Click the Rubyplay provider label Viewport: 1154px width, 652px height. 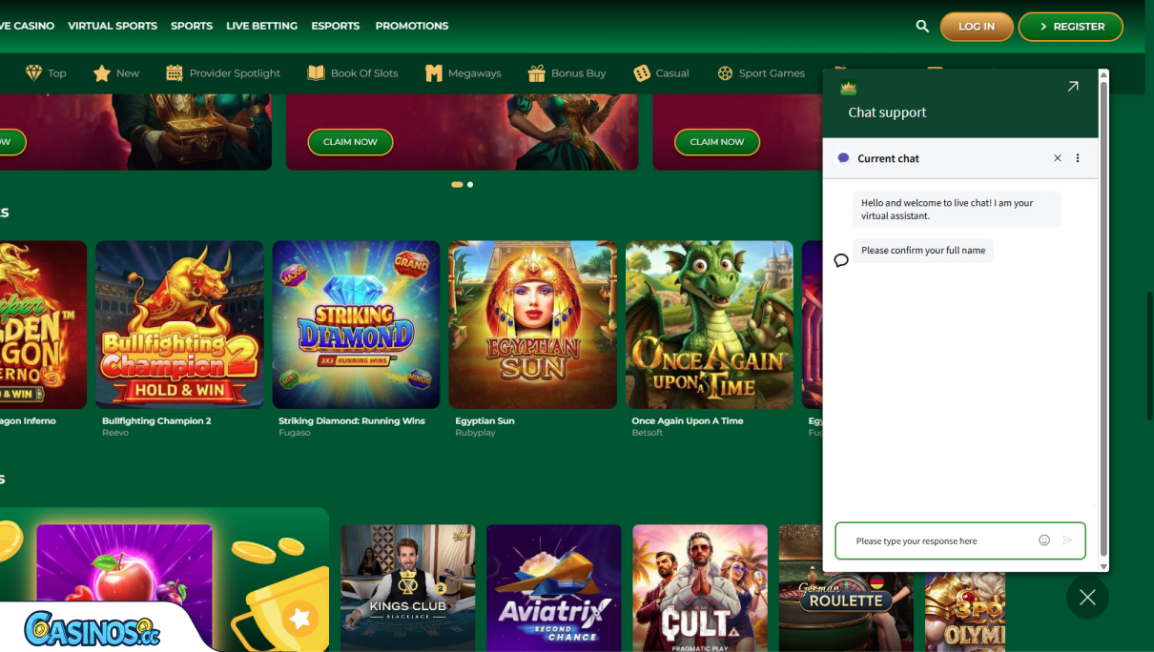(475, 433)
